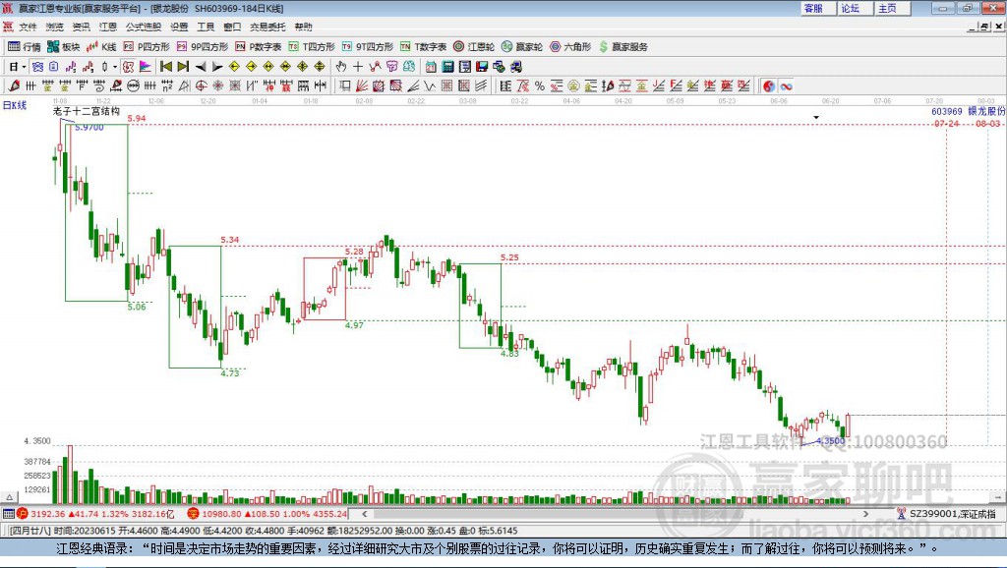Viewport: 1007px width, 568px height.
Task: Toggle the color flag volume display icon
Action: [x=146, y=67]
